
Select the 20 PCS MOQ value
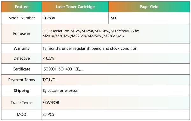pyautogui.click(x=48, y=114)
